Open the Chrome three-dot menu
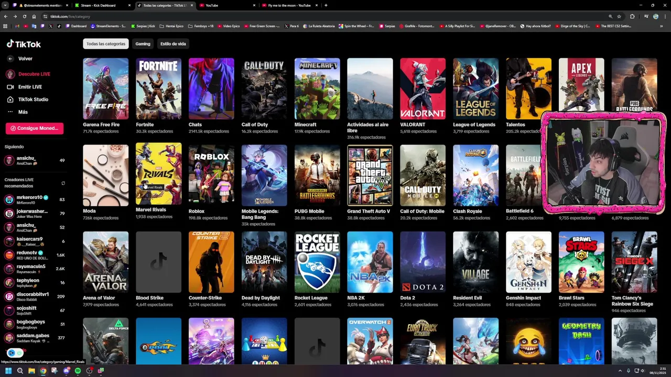Screen dimensions: 671x377 (665, 16)
